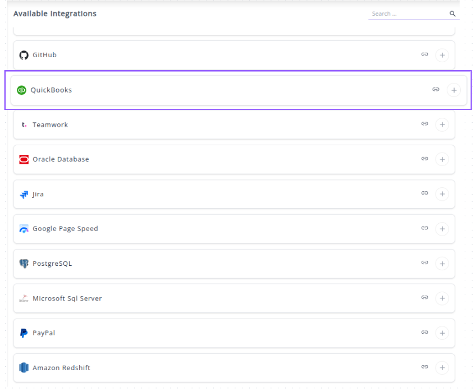The image size is (476, 392).
Task: Select the GitHub integration row
Action: (x=225, y=55)
